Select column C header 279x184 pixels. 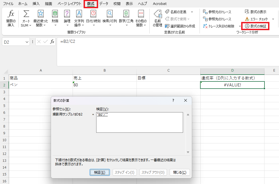[x=169, y=70]
